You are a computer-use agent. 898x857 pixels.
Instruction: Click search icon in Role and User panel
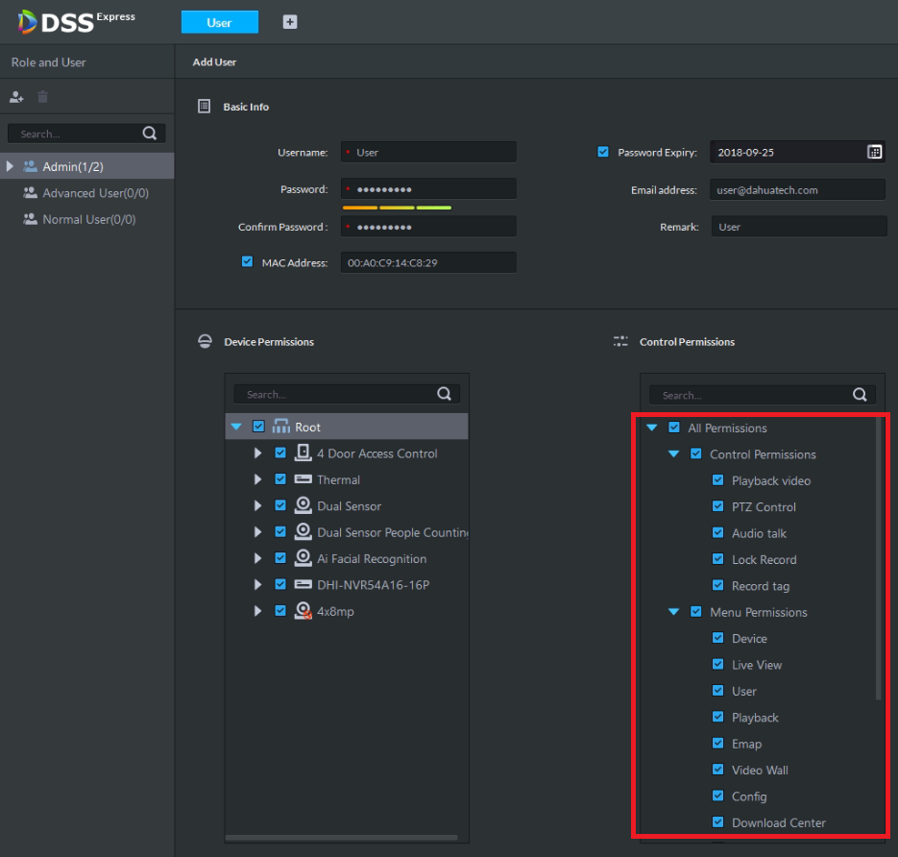point(149,134)
